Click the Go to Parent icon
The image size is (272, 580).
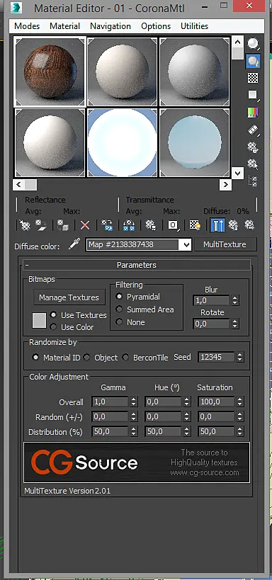click(x=233, y=225)
